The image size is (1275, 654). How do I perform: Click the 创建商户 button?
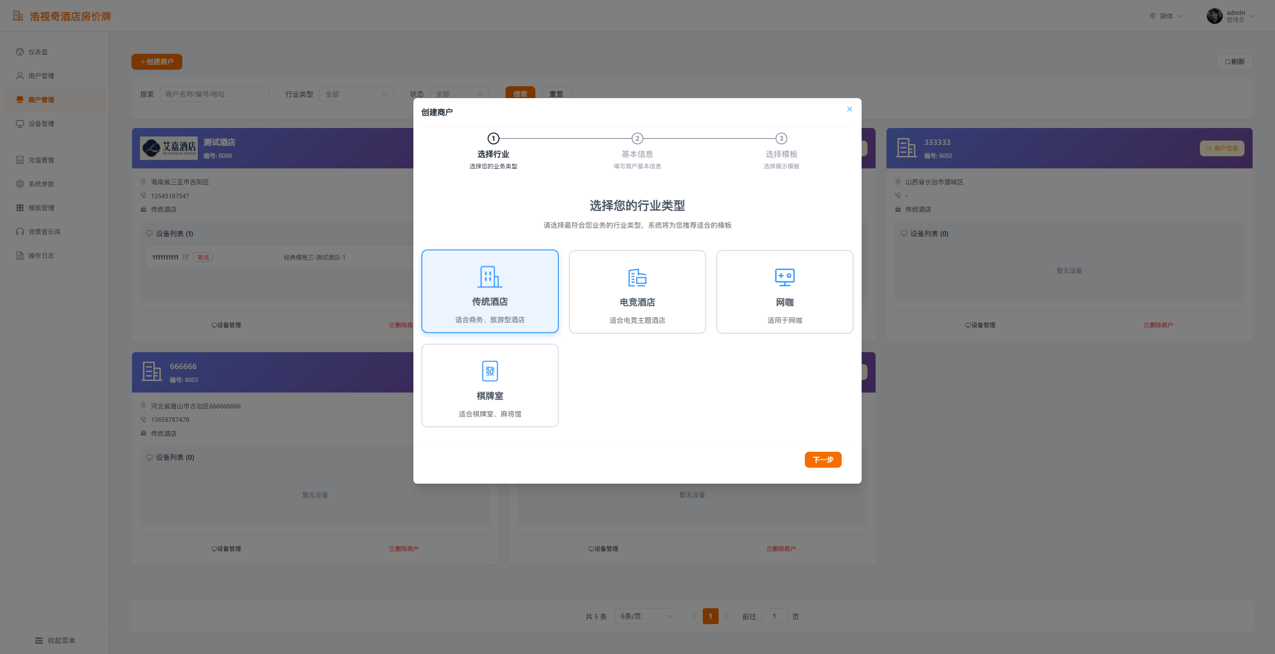(157, 62)
